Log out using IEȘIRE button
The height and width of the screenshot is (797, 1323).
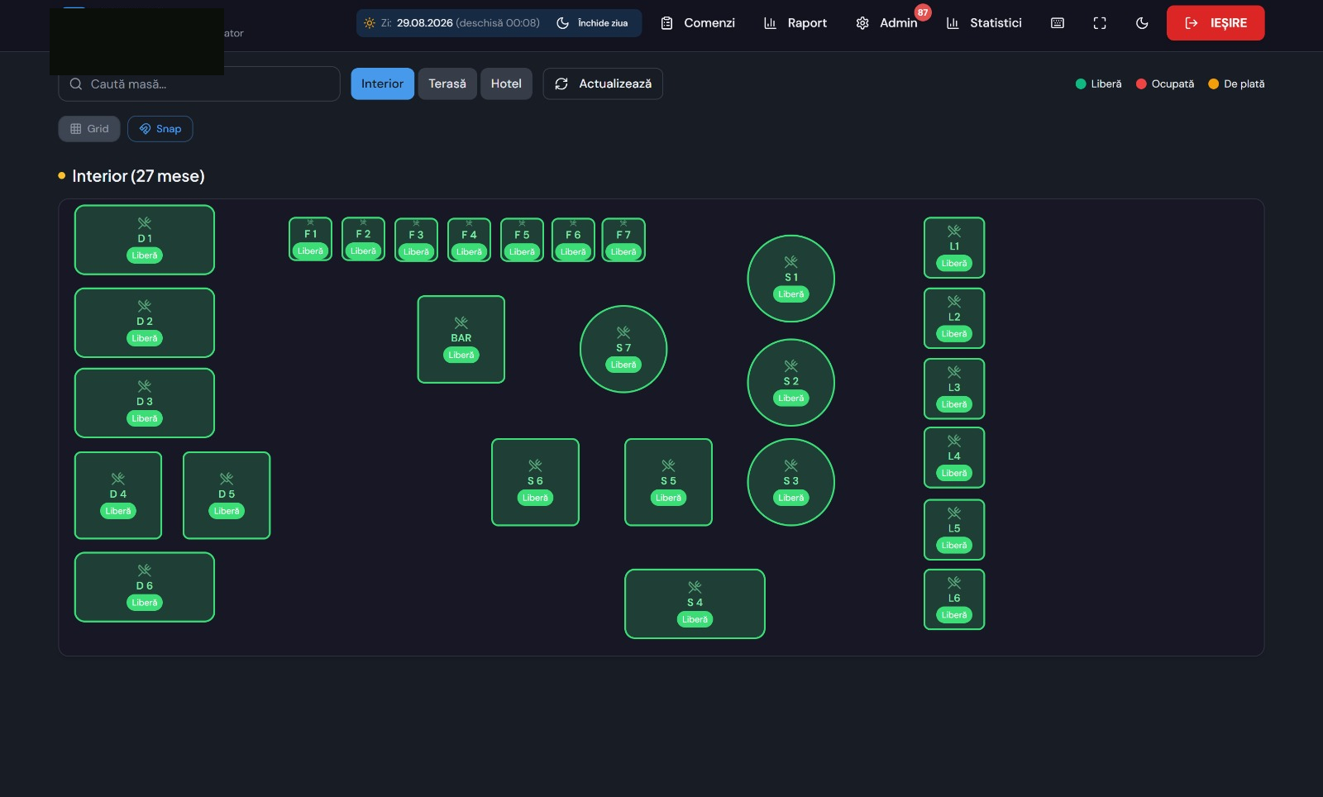coord(1216,23)
